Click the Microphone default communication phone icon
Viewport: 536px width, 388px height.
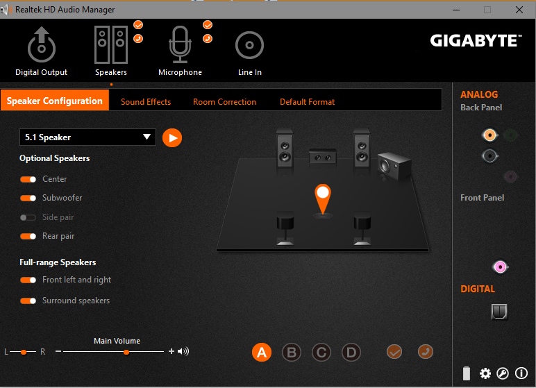[x=208, y=39]
